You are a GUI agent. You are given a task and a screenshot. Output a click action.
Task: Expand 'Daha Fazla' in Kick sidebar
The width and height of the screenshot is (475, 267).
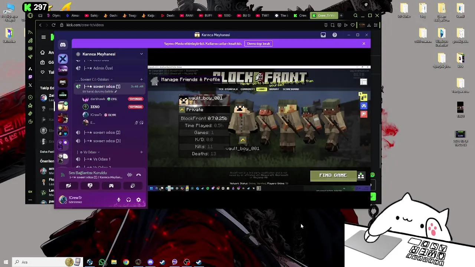click(47, 151)
